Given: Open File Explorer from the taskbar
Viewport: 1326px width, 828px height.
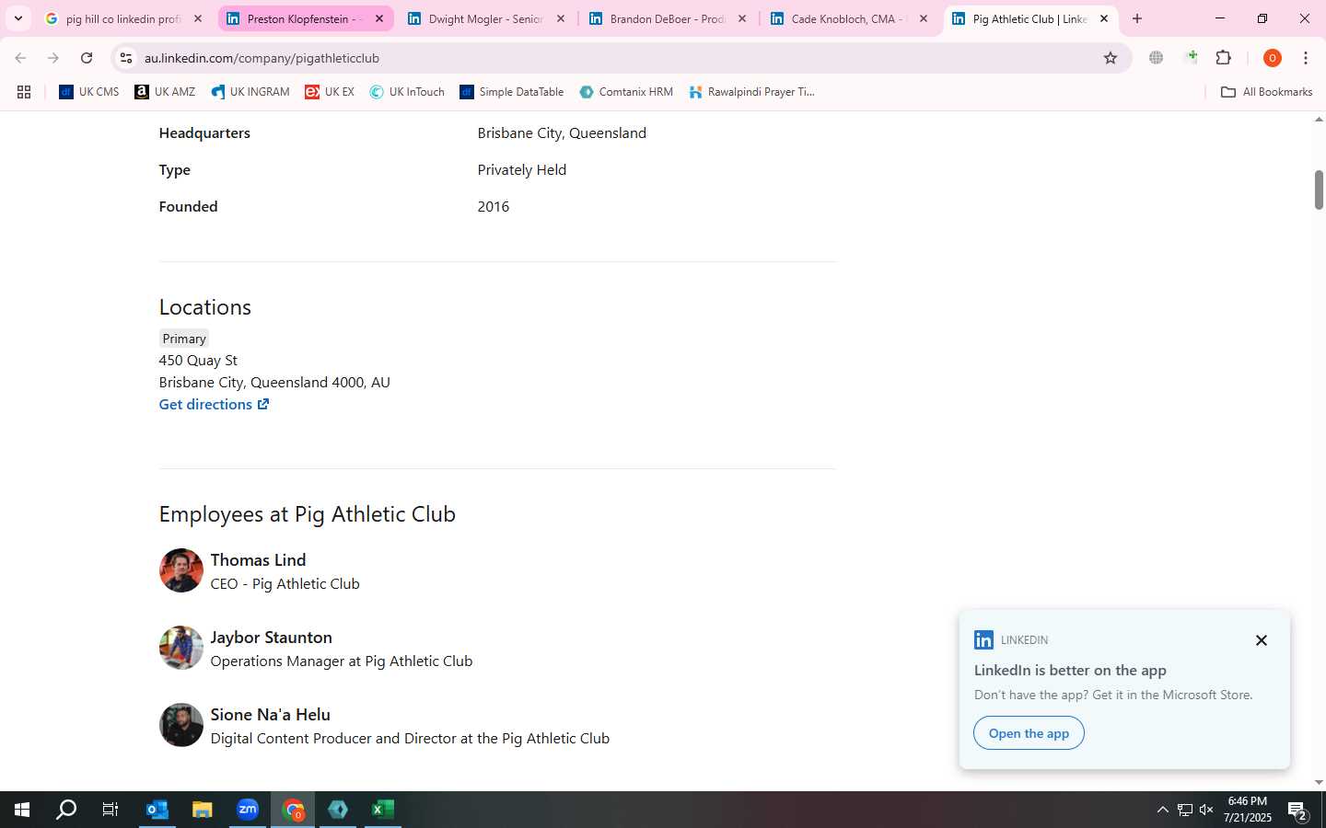Looking at the screenshot, I should point(203,810).
